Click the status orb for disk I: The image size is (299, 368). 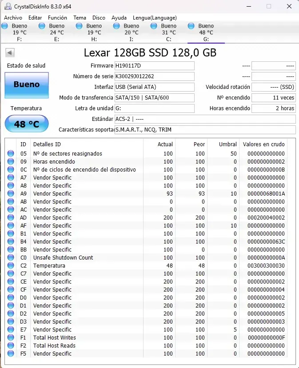pyautogui.click(x=116, y=26)
